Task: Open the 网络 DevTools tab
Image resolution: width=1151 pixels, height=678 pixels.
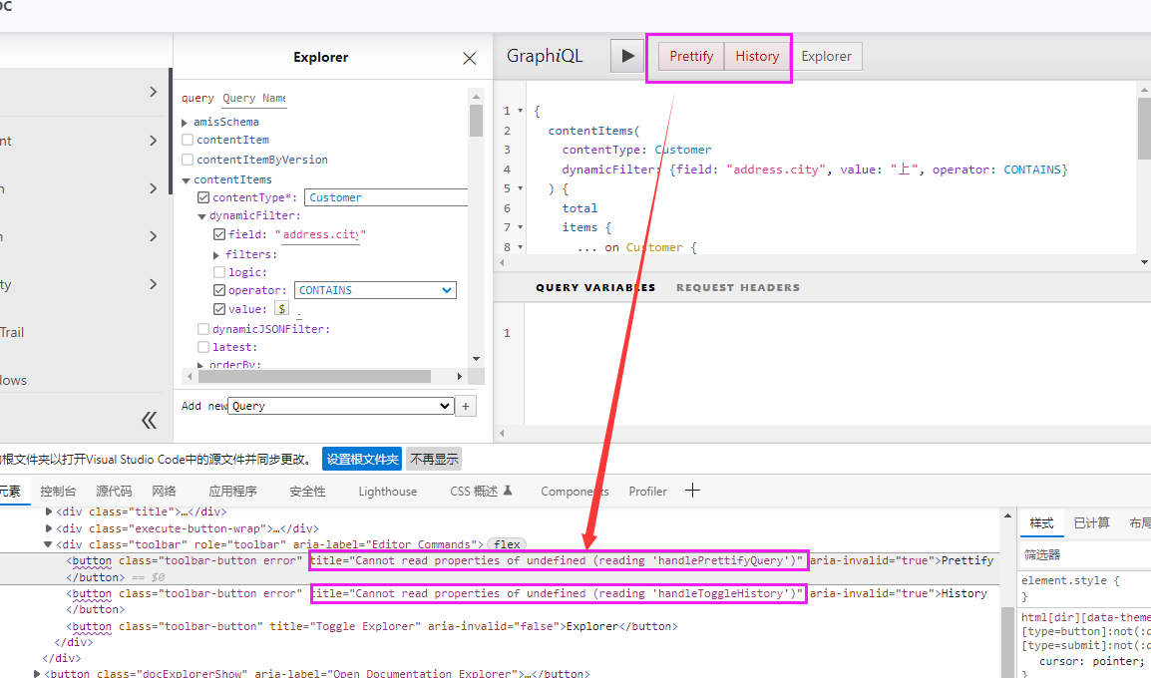Action: click(x=164, y=491)
